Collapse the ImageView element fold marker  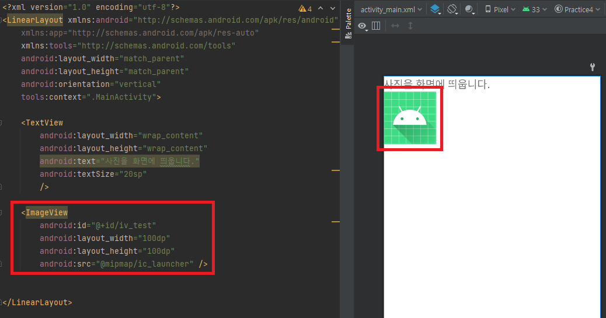pyautogui.click(x=1, y=212)
